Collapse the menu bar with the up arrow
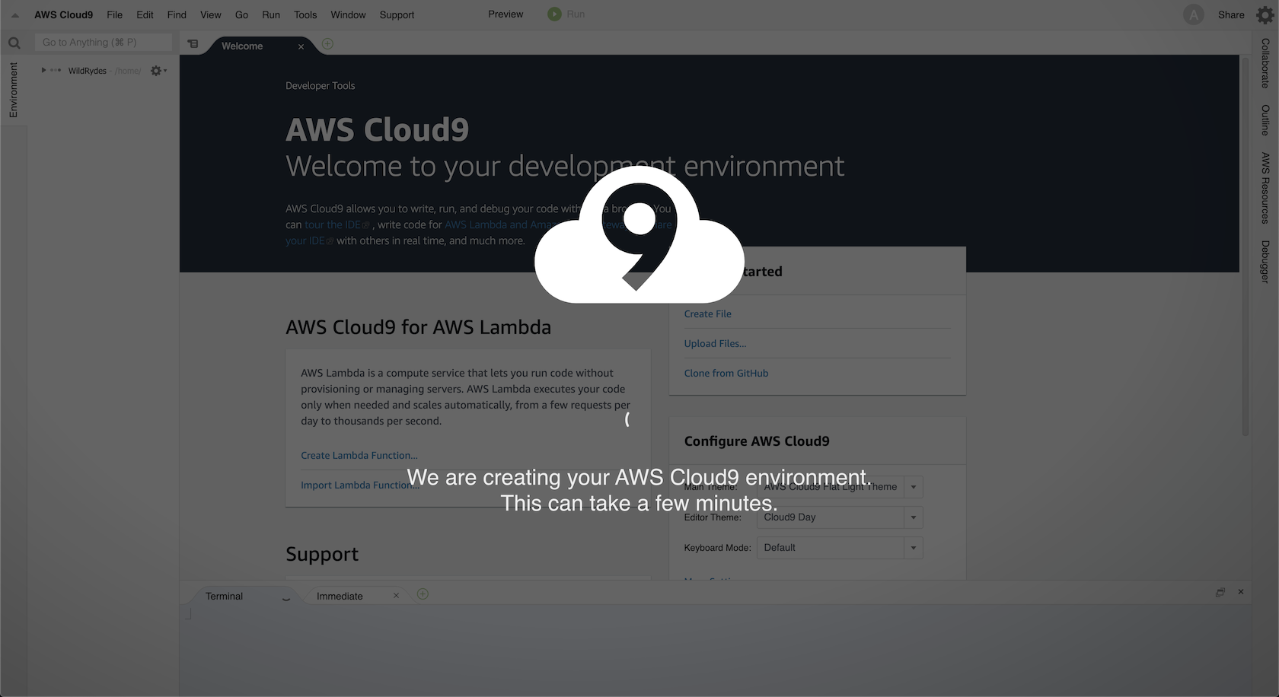 14,14
